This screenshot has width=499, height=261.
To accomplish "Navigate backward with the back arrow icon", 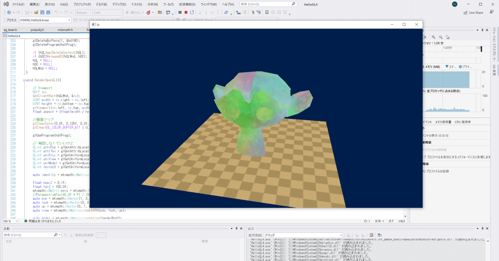I will 9,12.
